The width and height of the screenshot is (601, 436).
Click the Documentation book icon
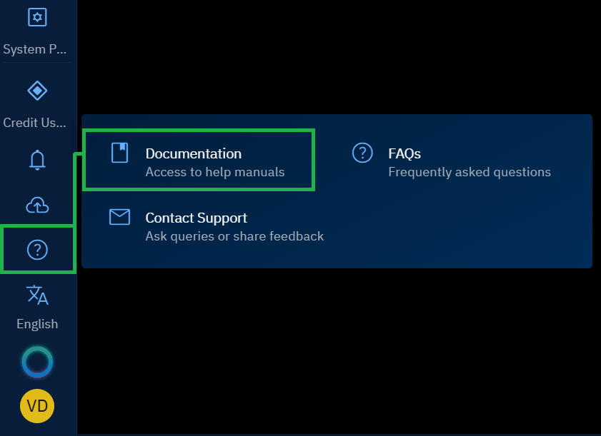(x=119, y=153)
